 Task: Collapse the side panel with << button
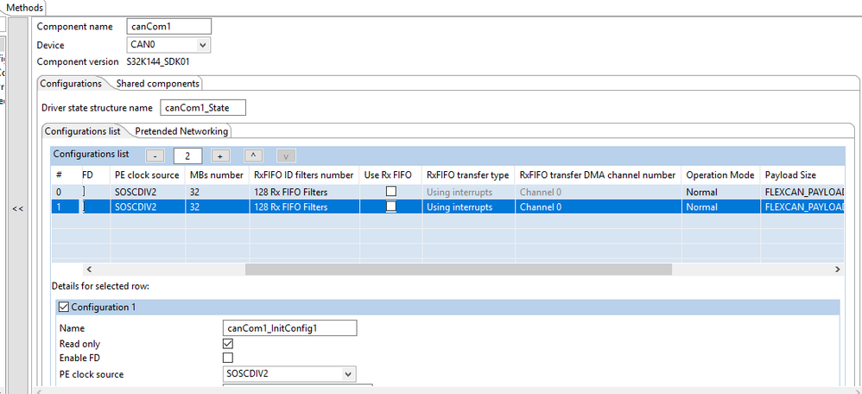click(18, 208)
